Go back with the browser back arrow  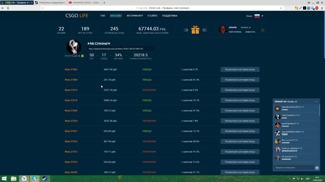click(2, 8)
